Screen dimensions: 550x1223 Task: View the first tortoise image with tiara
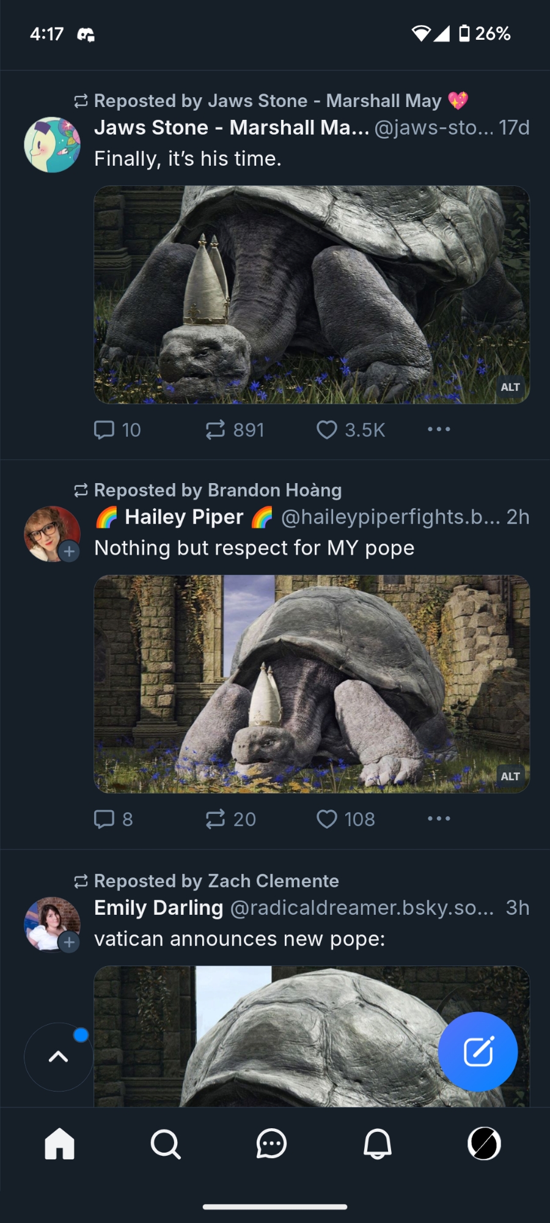click(x=312, y=295)
